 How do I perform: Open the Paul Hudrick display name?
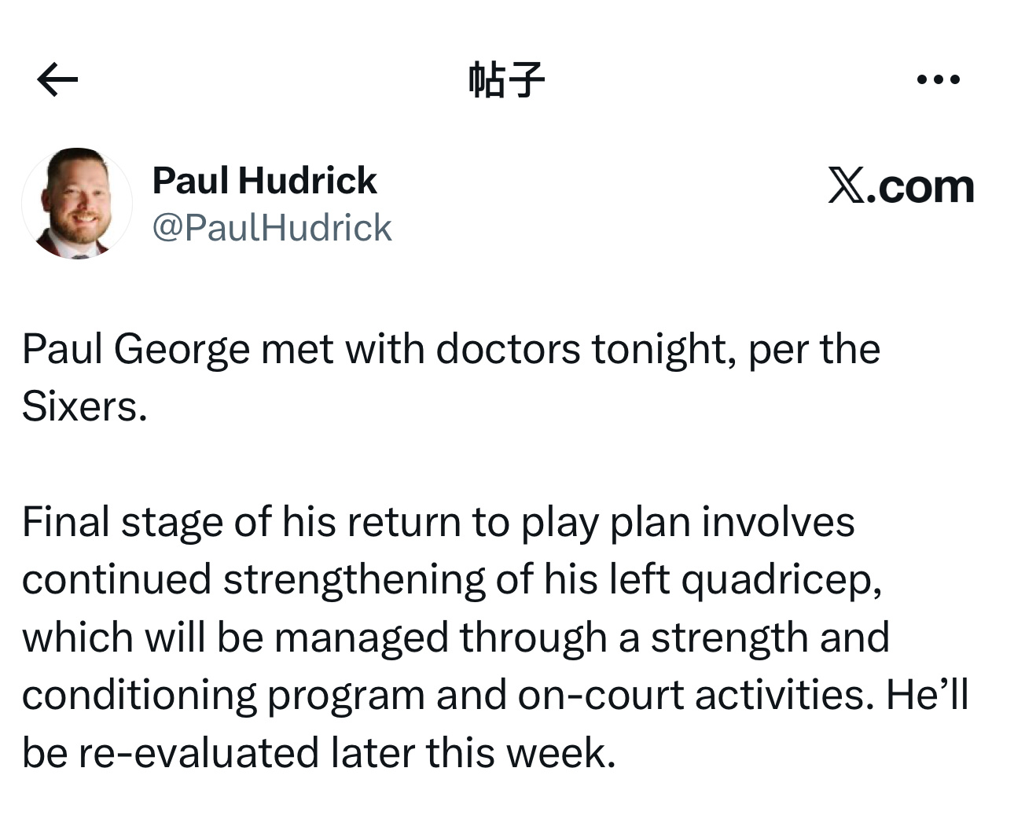coord(264,181)
